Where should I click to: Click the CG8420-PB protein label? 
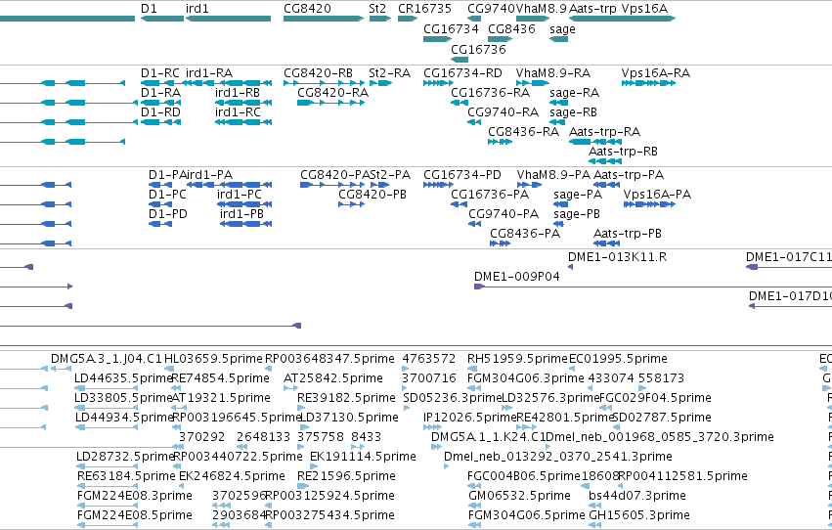click(x=372, y=195)
